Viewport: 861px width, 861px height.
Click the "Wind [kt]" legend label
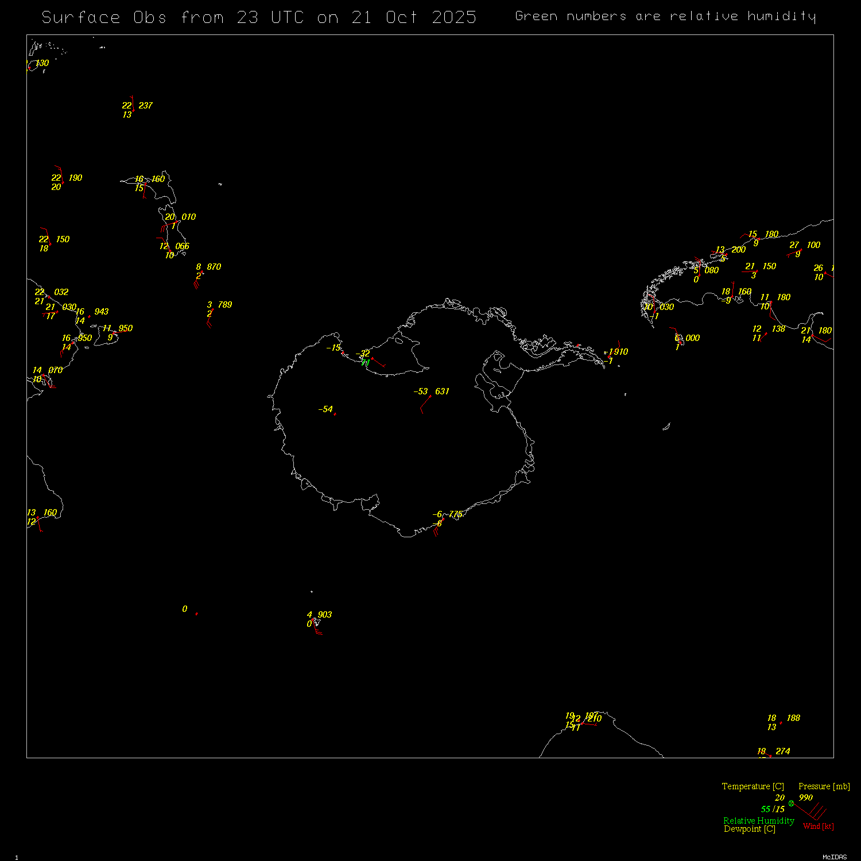(x=818, y=827)
